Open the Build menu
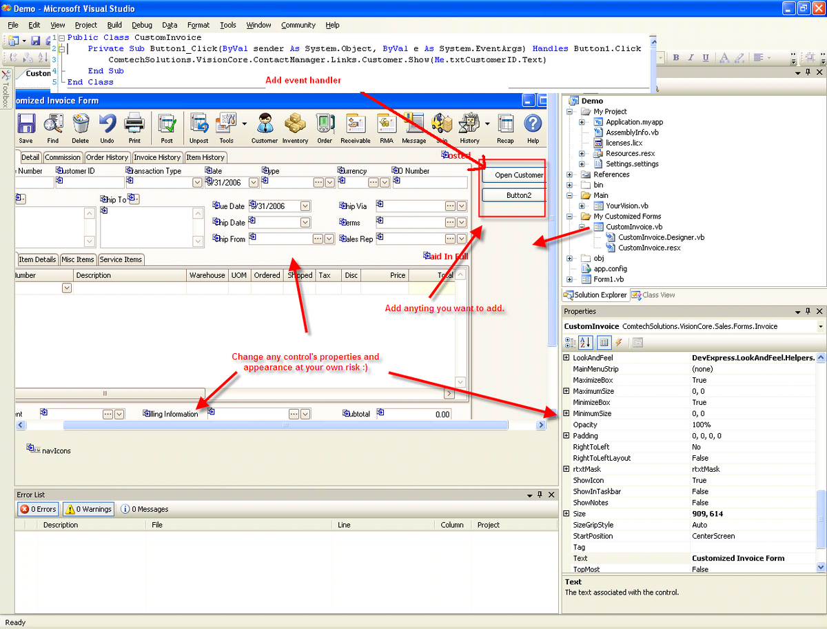 coord(114,25)
